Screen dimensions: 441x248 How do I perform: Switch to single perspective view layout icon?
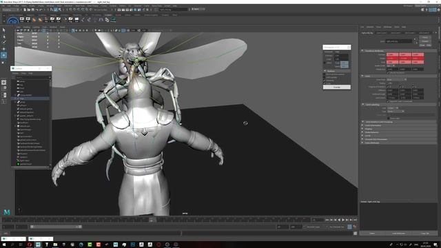click(3, 82)
